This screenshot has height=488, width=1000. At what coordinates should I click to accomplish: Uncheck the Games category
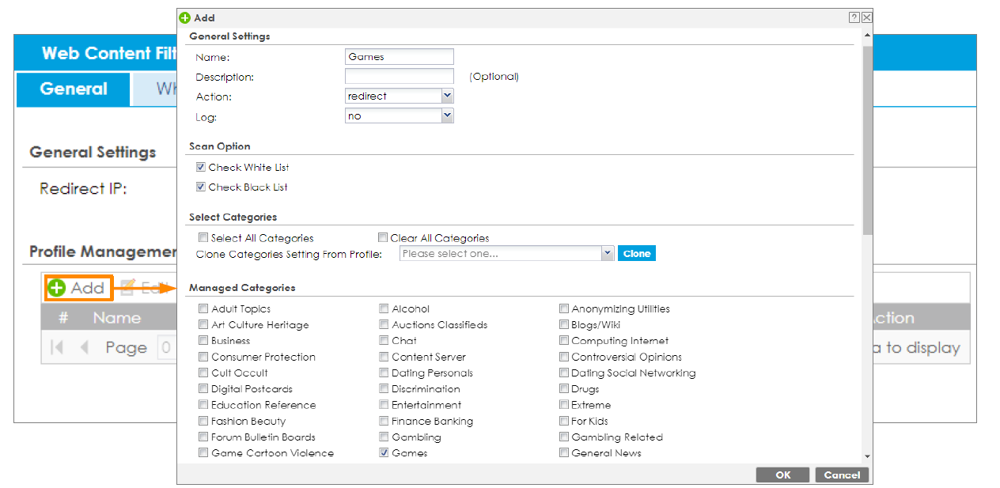384,452
